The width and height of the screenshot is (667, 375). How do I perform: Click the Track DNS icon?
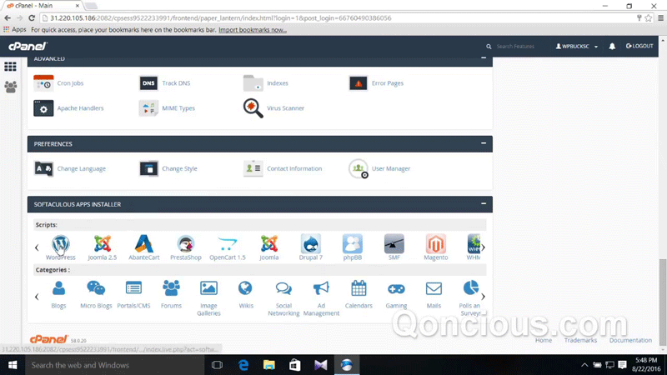pos(148,83)
